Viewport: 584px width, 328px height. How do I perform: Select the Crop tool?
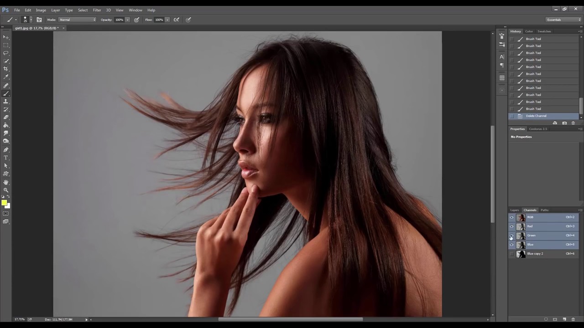click(6, 69)
